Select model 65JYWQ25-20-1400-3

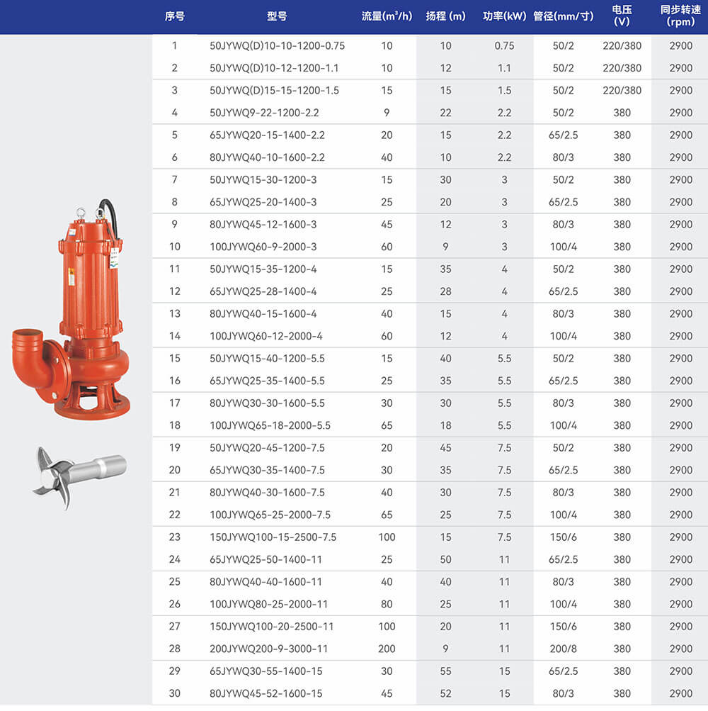(263, 202)
